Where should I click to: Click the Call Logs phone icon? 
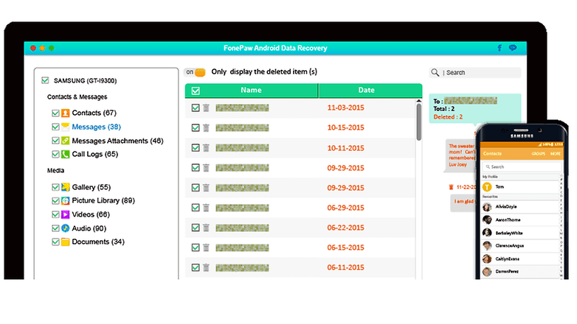[66, 154]
